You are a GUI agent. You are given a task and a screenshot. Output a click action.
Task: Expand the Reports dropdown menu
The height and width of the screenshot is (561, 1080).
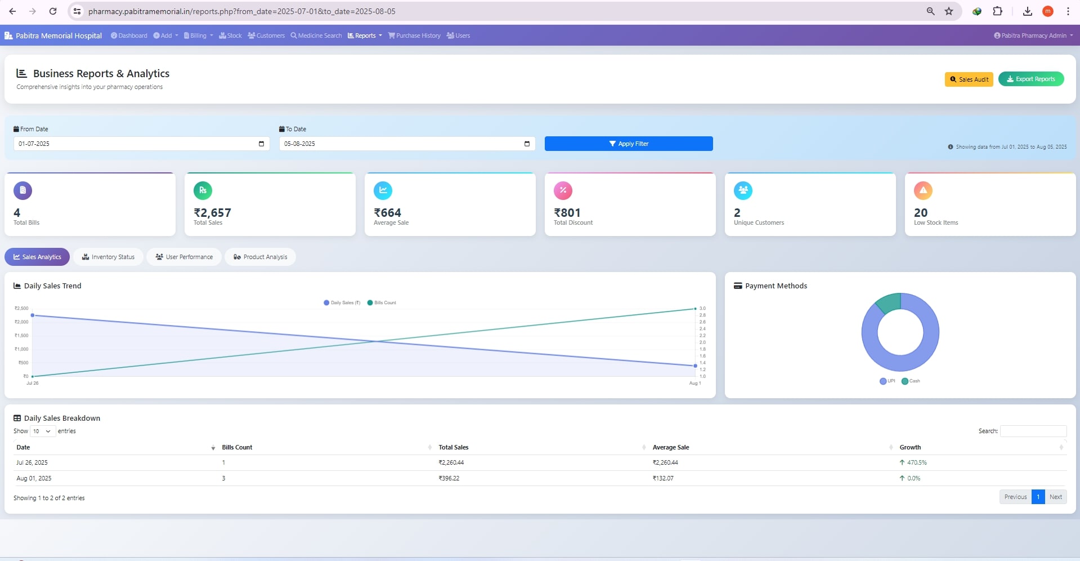[365, 35]
